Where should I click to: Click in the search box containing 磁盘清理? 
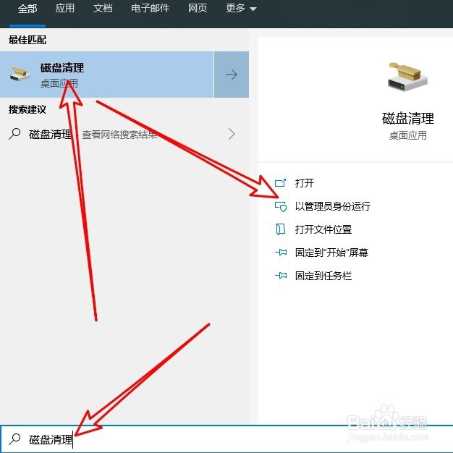tap(226, 439)
